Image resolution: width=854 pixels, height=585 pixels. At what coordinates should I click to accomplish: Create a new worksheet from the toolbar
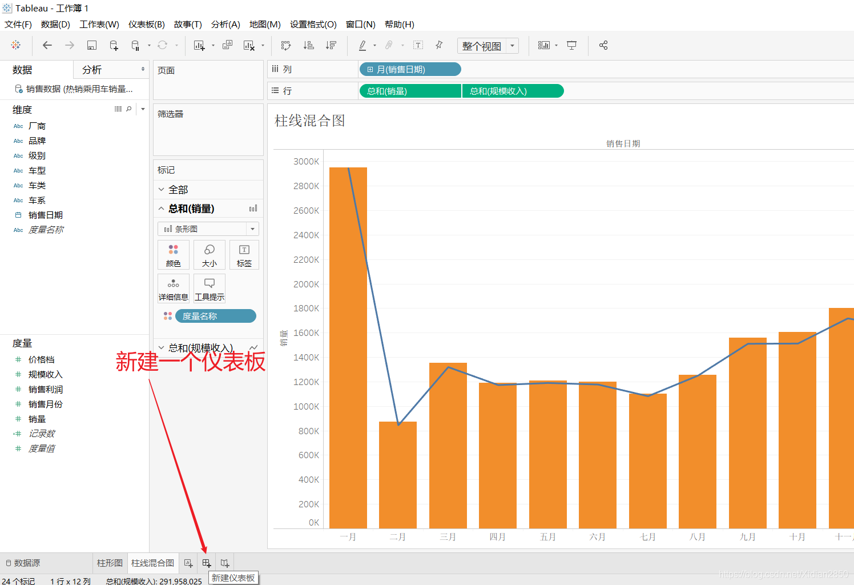[x=199, y=45]
